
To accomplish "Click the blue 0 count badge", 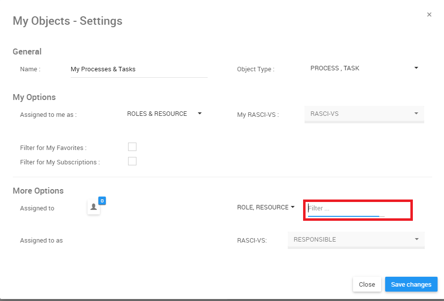I will 102,201.
